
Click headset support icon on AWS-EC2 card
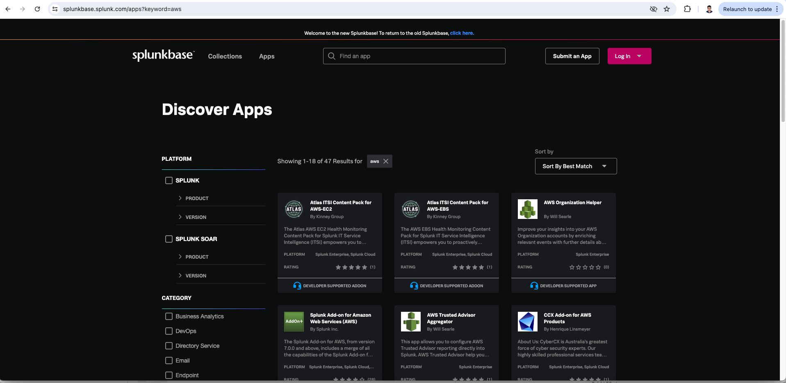(297, 286)
